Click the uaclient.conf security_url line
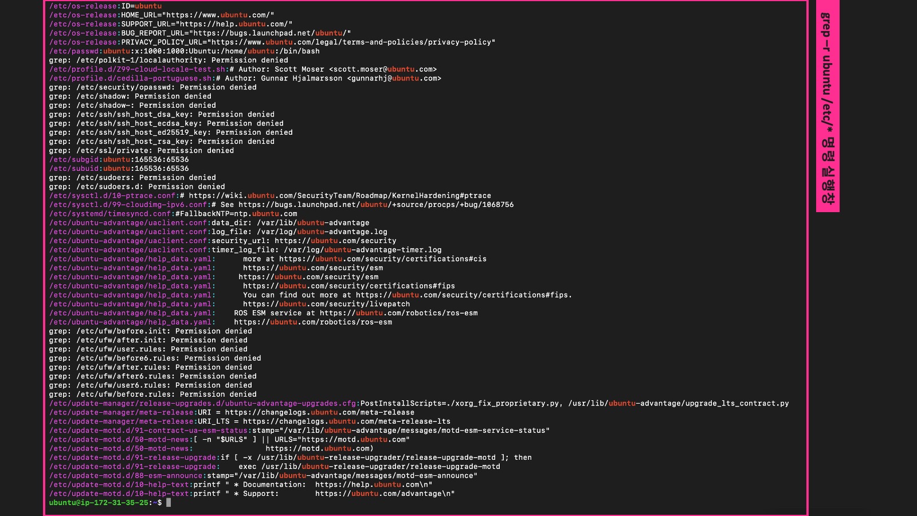This screenshot has height=516, width=917. coord(223,241)
